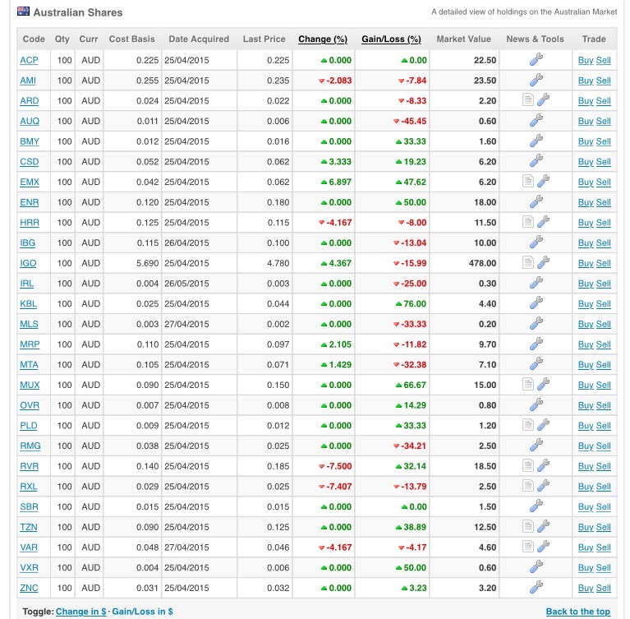Go Back to the top

(577, 612)
